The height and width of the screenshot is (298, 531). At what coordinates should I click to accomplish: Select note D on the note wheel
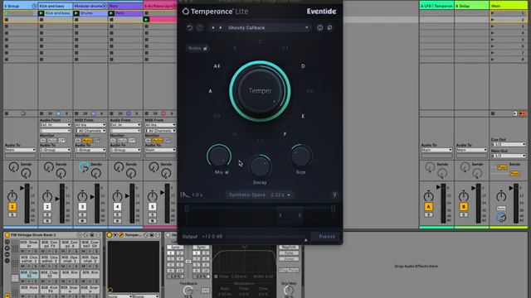[303, 66]
